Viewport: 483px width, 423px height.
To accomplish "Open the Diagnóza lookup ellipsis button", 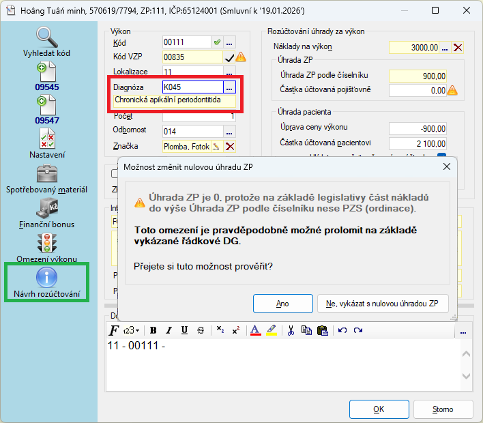I will click(230, 87).
